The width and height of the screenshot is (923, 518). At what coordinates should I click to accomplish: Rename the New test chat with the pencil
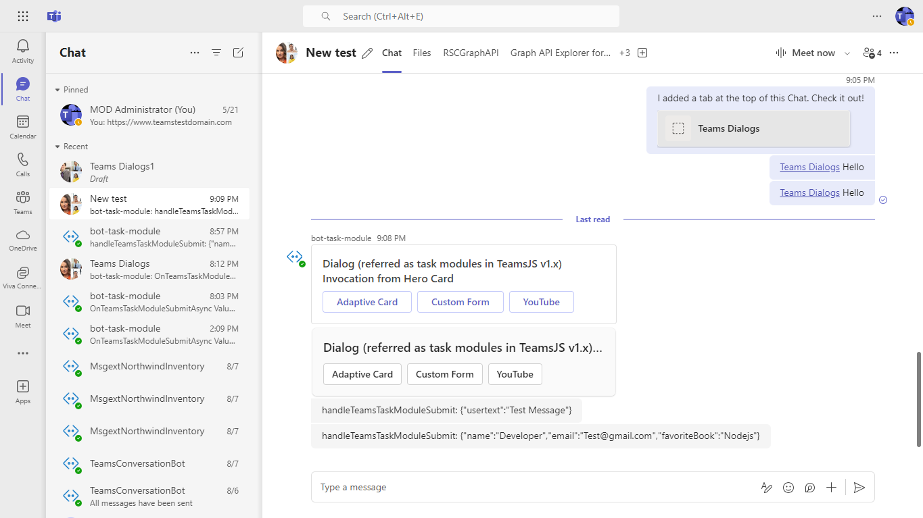[367, 53]
